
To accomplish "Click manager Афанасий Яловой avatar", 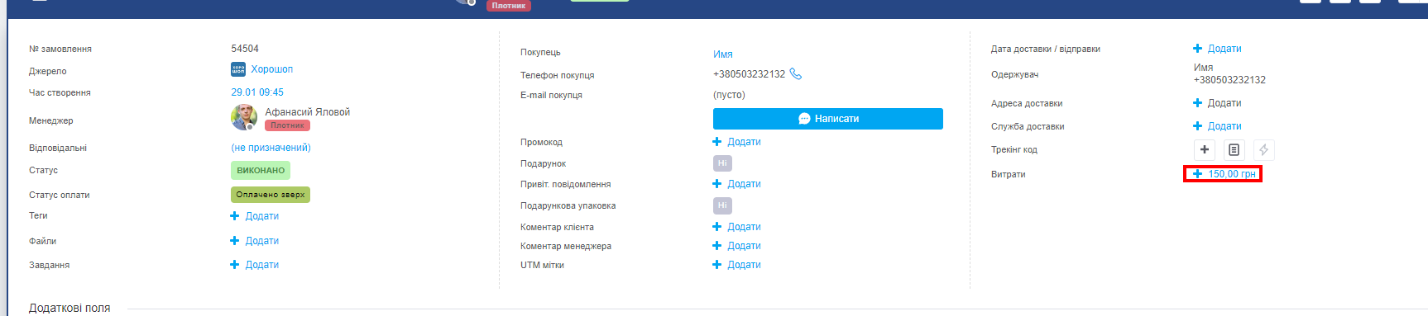I will [x=243, y=117].
